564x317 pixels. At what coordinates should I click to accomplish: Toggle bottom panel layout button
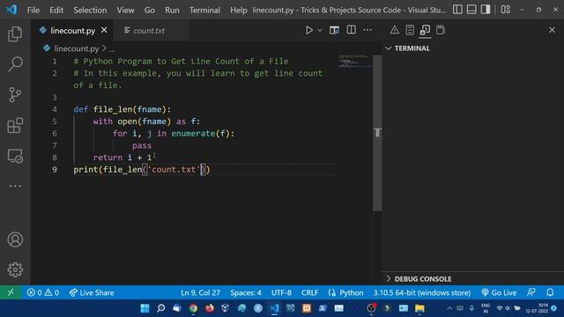[471, 10]
